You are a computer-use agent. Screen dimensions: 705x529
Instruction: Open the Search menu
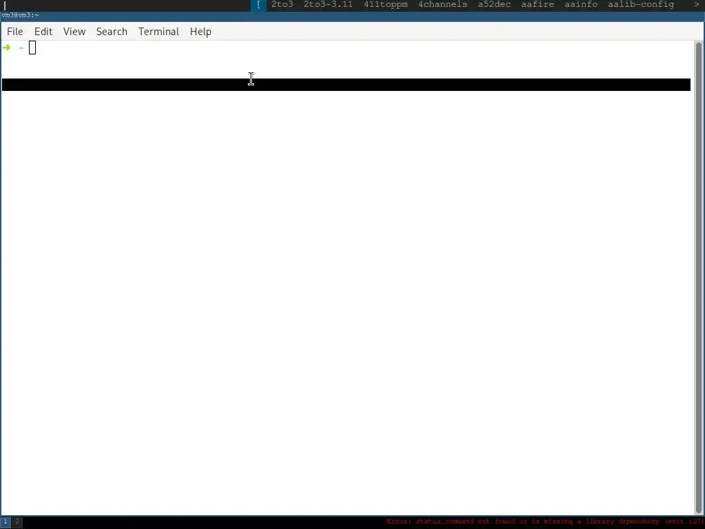point(112,32)
